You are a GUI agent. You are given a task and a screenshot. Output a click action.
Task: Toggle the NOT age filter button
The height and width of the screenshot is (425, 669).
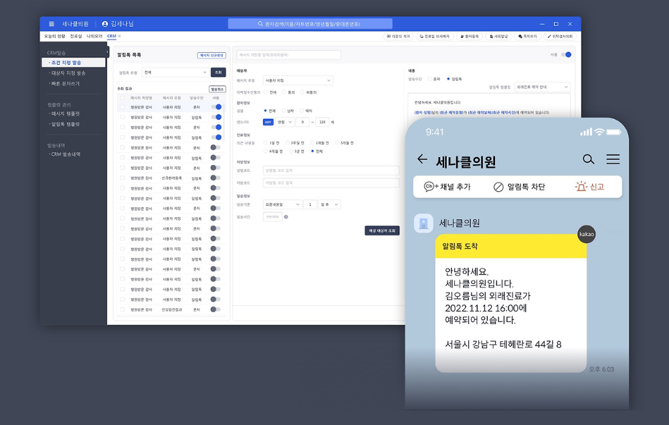pyautogui.click(x=268, y=122)
